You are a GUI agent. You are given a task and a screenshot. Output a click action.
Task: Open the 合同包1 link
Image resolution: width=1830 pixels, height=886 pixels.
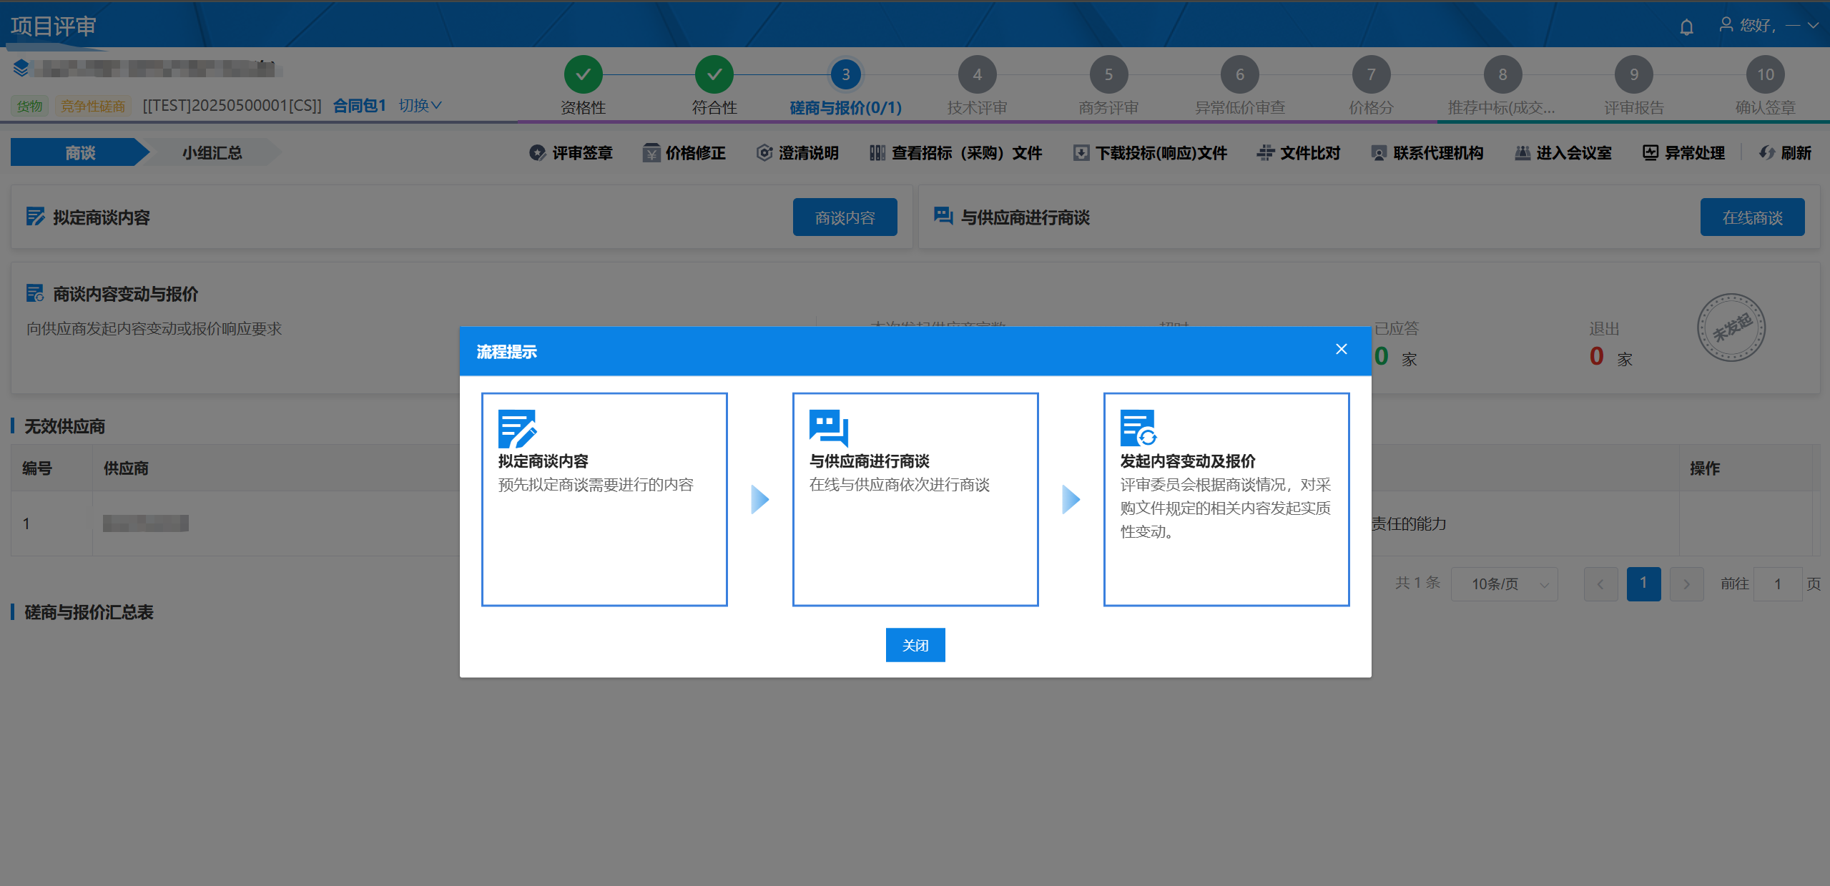pos(360,106)
